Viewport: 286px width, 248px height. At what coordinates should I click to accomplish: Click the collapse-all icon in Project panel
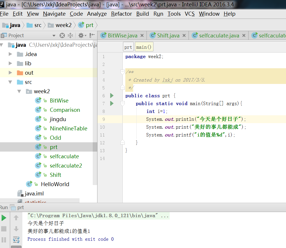(x=70, y=35)
